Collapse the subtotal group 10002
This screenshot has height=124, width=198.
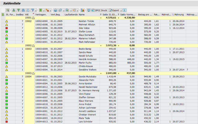point(34,45)
